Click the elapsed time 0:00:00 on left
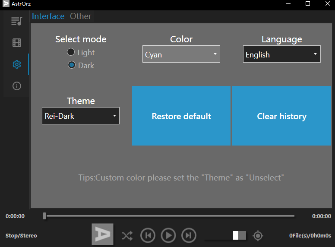Image resolution: width=335 pixels, height=247 pixels. click(15, 216)
